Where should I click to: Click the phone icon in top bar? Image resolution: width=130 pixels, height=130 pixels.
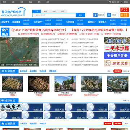pyautogui.click(x=121, y=2)
